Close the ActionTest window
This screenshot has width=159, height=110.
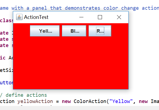pyautogui.click(x=119, y=17)
